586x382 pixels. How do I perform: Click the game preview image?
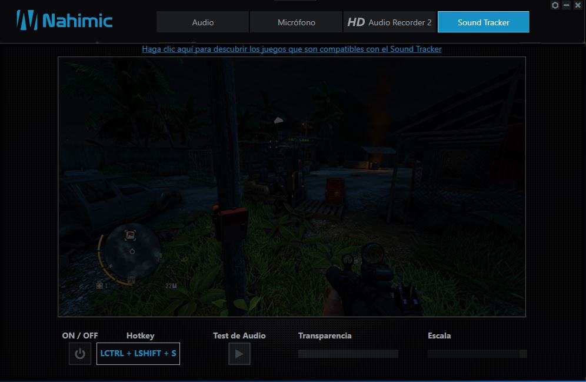291,187
